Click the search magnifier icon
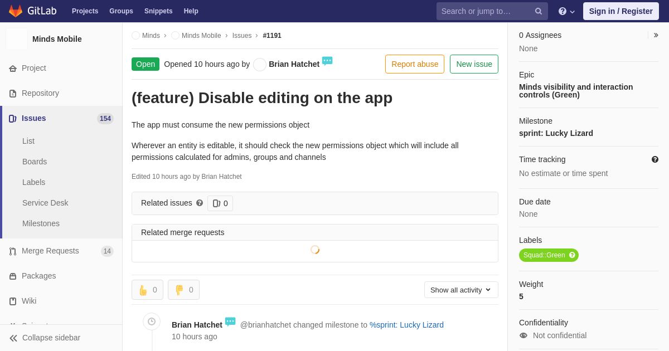 538,11
